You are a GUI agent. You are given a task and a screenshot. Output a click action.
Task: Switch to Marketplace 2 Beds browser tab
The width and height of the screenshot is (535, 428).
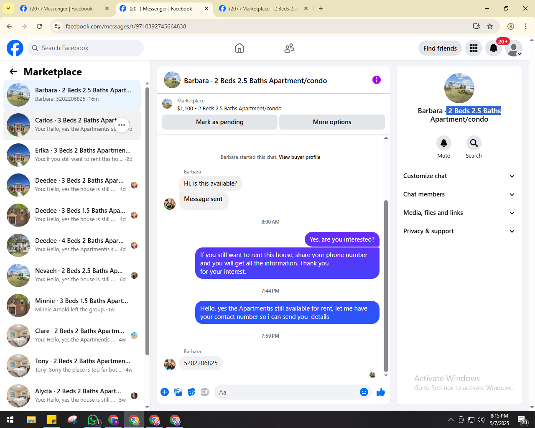point(263,8)
